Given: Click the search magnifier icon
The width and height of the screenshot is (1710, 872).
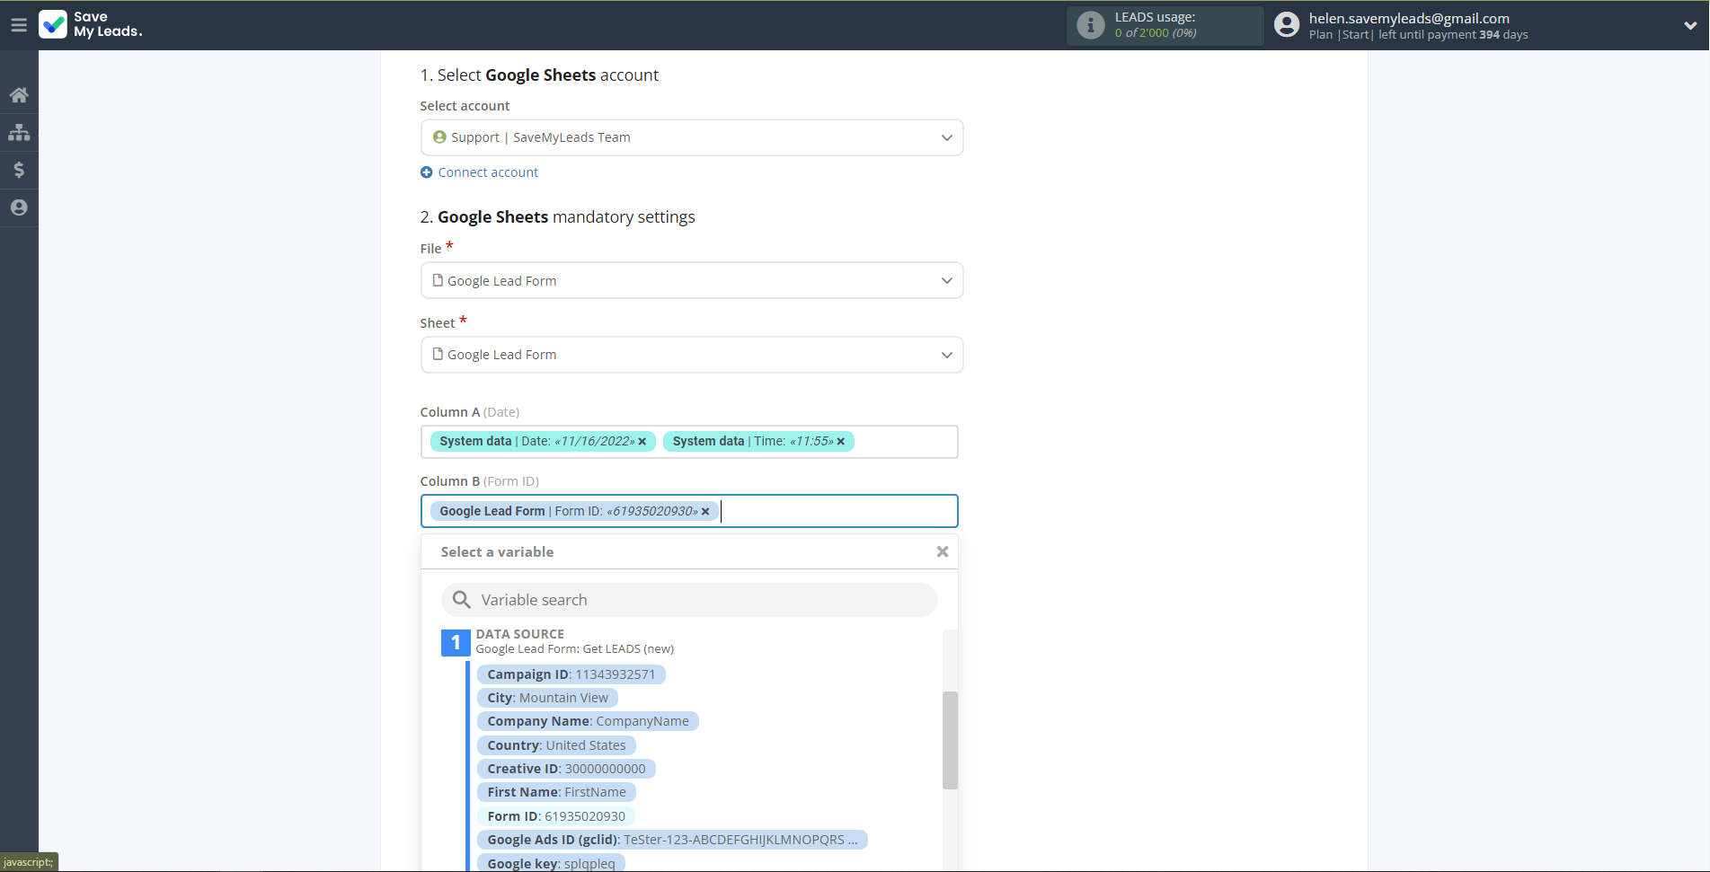Looking at the screenshot, I should tap(462, 600).
